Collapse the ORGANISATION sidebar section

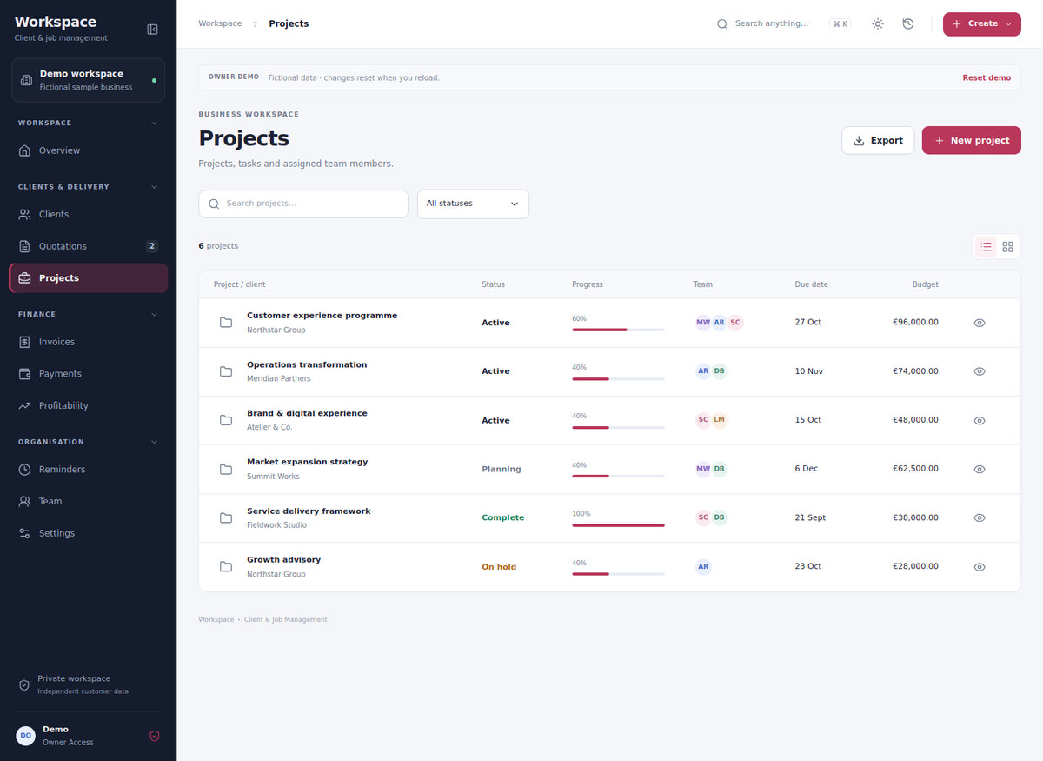(x=155, y=442)
